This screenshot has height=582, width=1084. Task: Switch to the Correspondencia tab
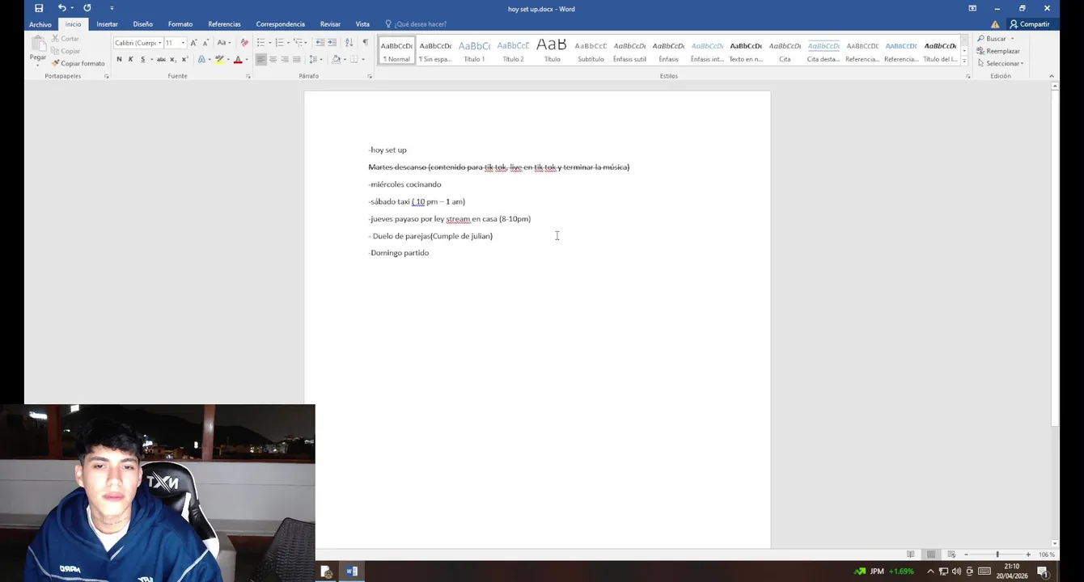pos(280,24)
